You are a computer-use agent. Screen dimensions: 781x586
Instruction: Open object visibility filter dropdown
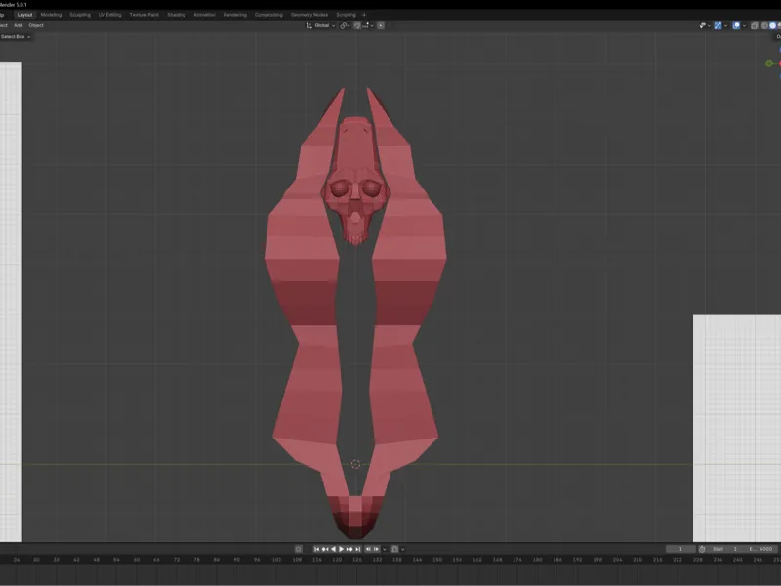pyautogui.click(x=705, y=26)
